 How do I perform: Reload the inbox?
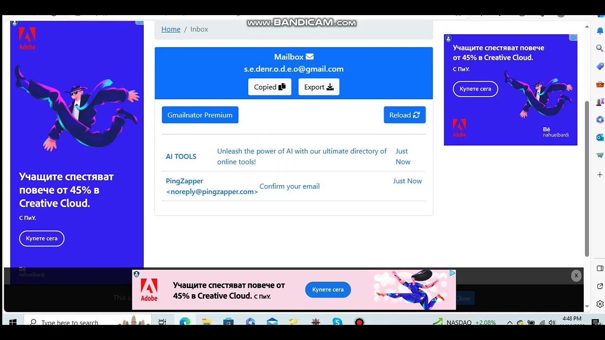point(405,115)
